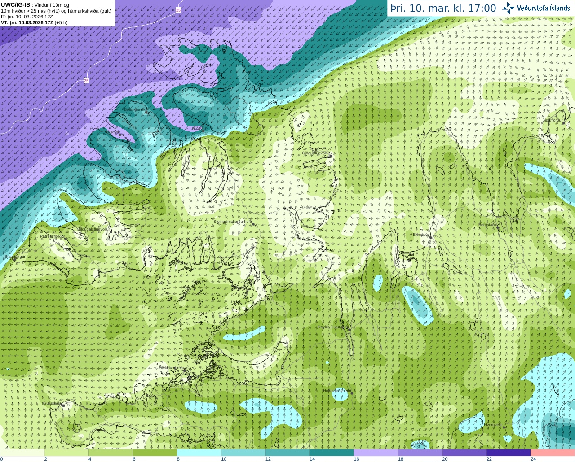Click the 14–16 m/s dark teal legend swatch

[332, 453]
